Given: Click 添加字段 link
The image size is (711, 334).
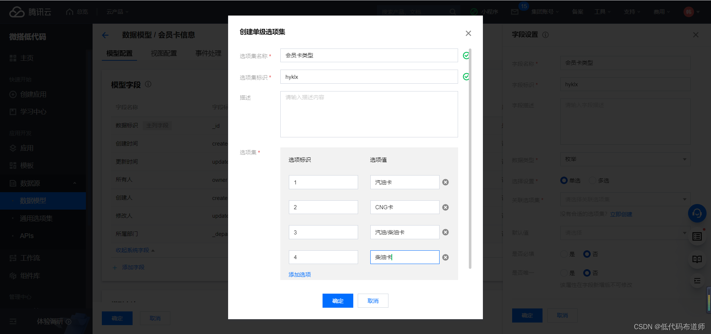Looking at the screenshot, I should coord(128,267).
